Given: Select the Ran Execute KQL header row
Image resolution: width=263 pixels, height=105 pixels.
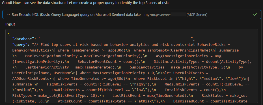Looking at the screenshot, I should tap(132, 15).
